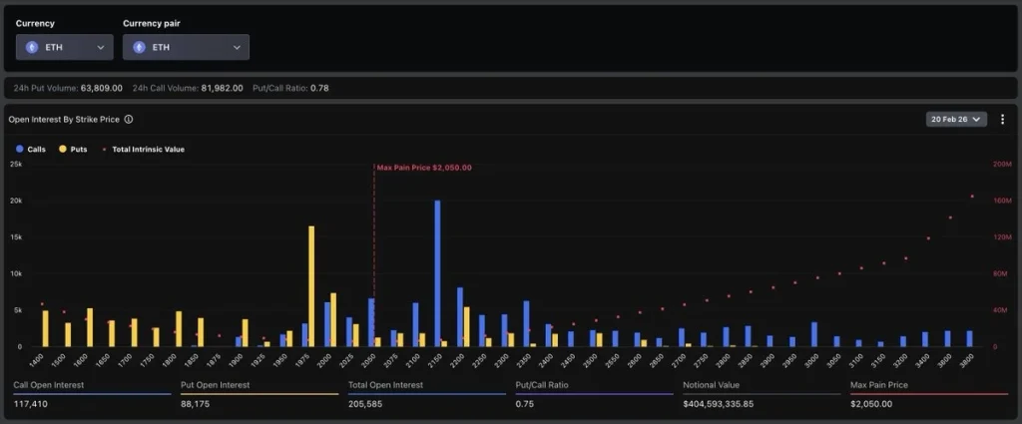Click the Ethereum logo in the Currency selector
Viewport: 1022px width, 424px height.
[32, 47]
